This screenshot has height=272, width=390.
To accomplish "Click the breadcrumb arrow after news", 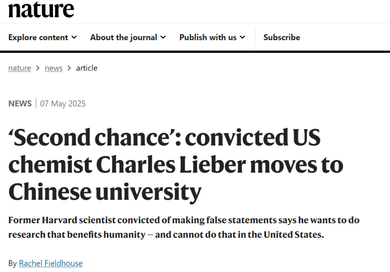I will pyautogui.click(x=69, y=68).
